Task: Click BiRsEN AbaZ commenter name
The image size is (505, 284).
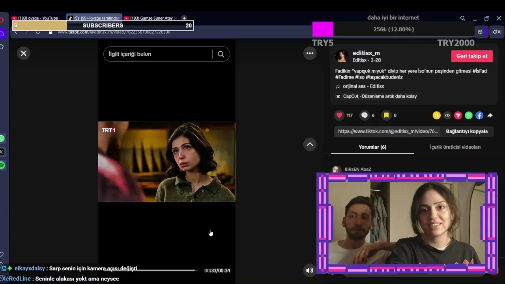Action: [358, 169]
